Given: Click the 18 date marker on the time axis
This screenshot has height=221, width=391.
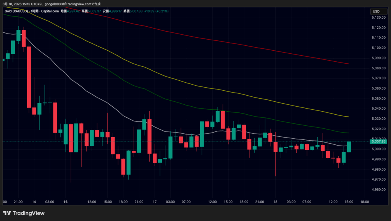Looking at the screenshot, I should tap(275, 202).
